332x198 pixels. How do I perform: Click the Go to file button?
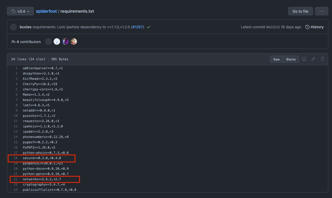[x=300, y=11]
